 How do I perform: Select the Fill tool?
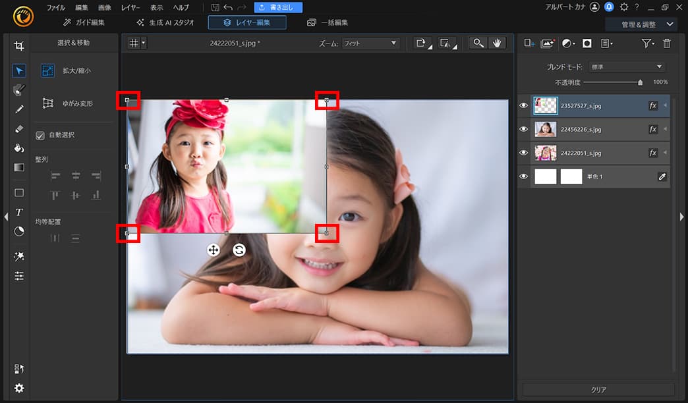(19, 149)
